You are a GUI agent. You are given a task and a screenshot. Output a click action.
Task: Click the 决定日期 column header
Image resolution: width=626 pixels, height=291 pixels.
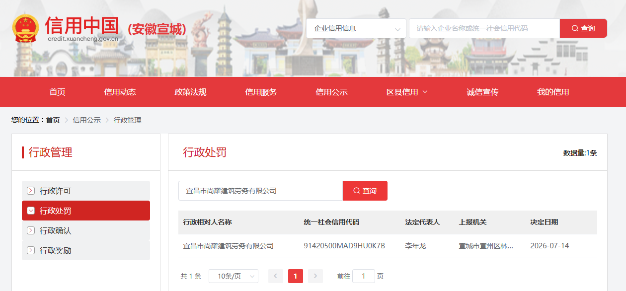[544, 222]
